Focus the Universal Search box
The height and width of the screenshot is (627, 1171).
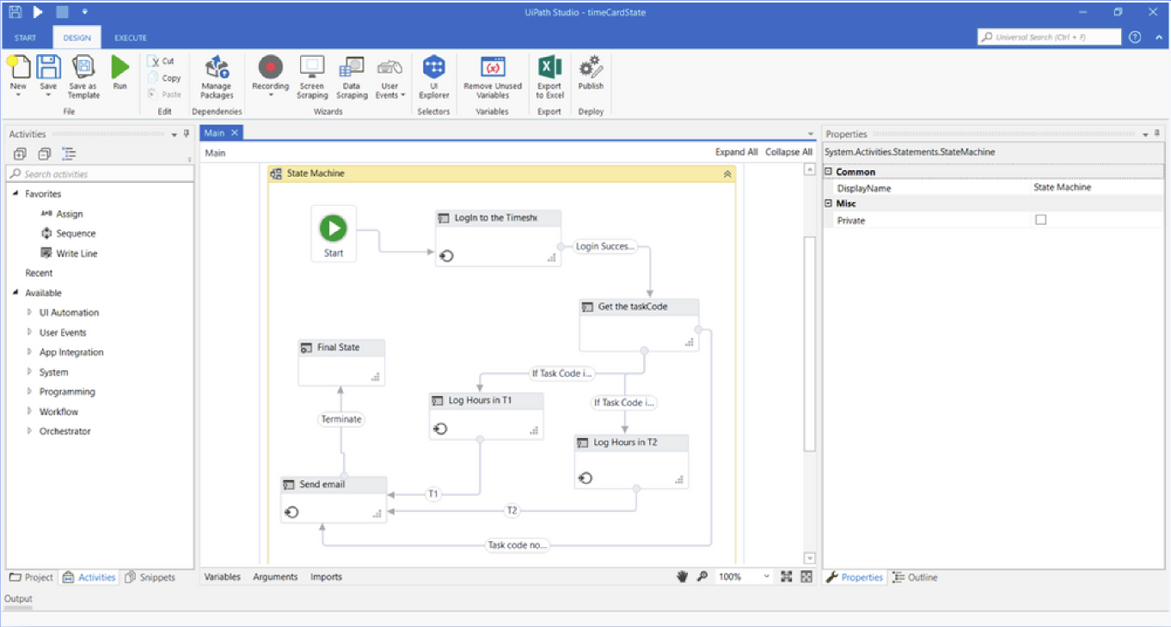tap(1050, 37)
